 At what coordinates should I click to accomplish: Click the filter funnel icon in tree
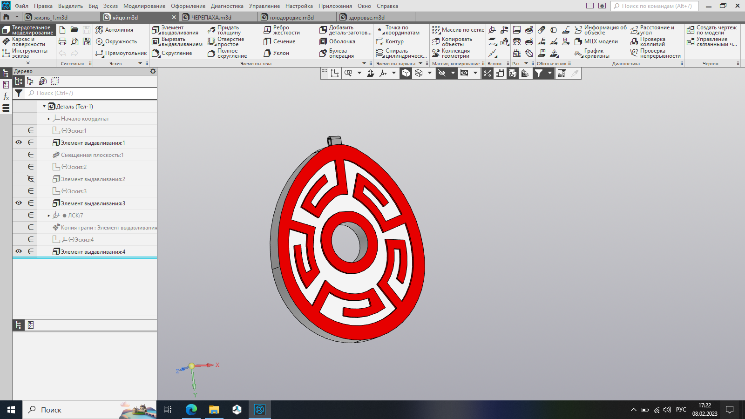tap(19, 93)
